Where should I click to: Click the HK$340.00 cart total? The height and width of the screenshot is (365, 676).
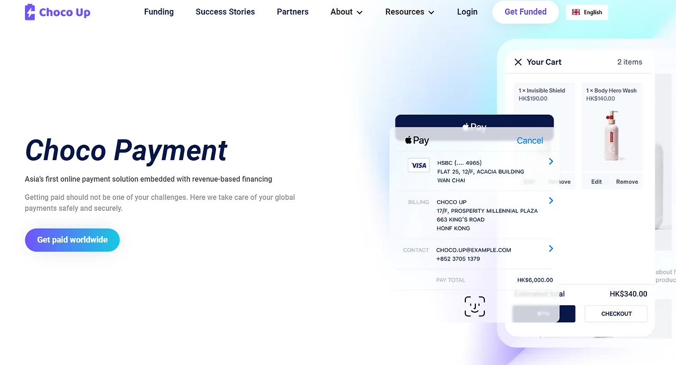628,294
